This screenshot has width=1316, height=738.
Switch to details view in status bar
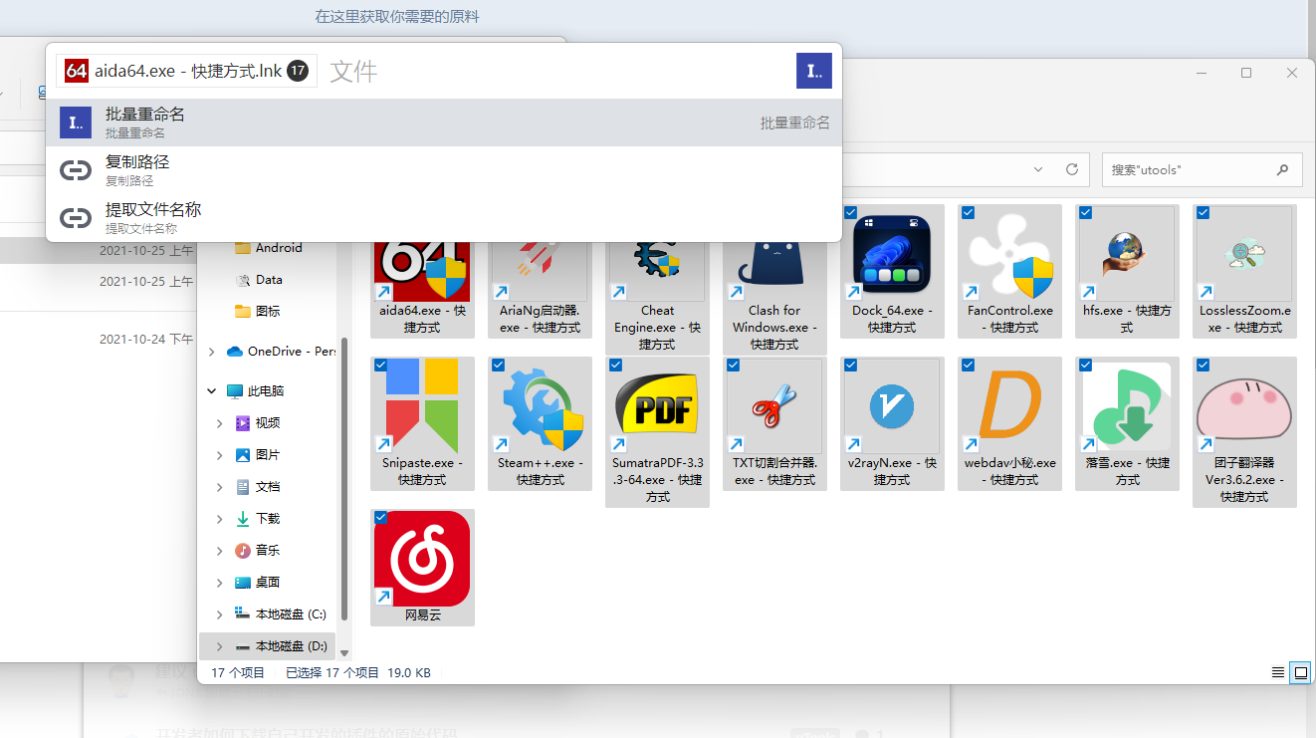pos(1278,673)
